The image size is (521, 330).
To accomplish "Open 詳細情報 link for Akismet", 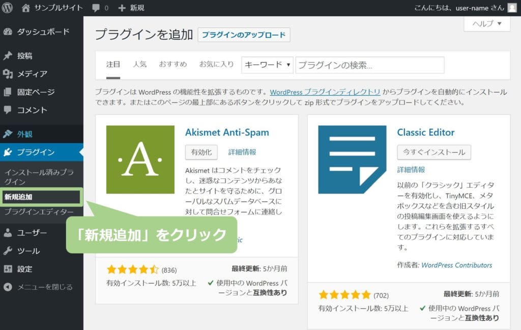I will pos(242,152).
